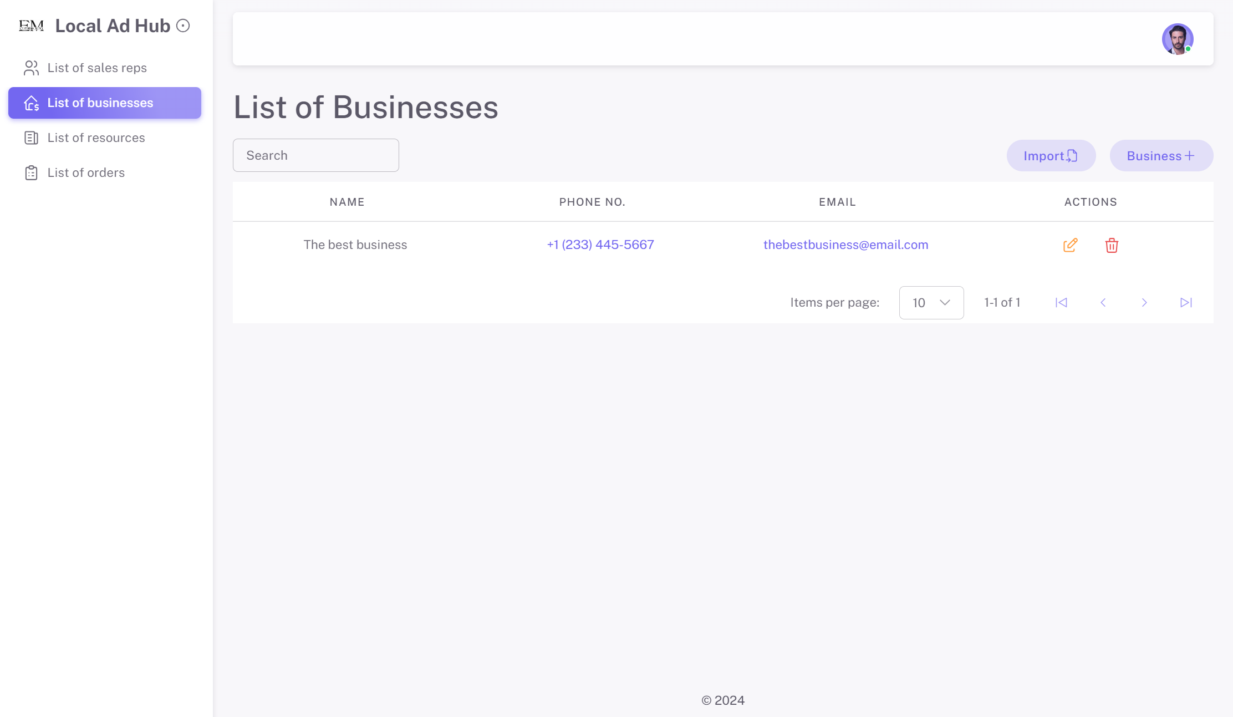Click the ACTIONS column header
The height and width of the screenshot is (717, 1233).
click(1091, 202)
